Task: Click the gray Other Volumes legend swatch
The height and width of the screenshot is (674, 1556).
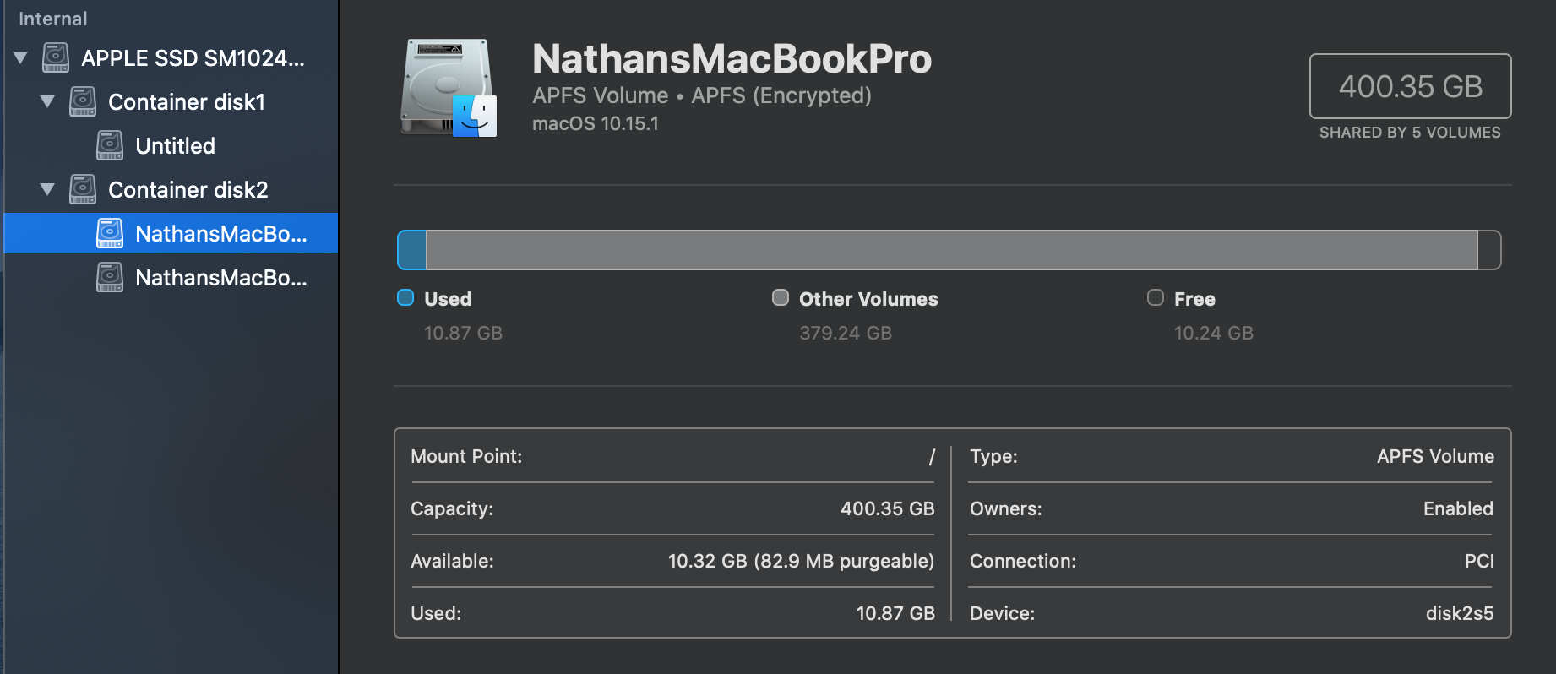Action: [x=781, y=297]
